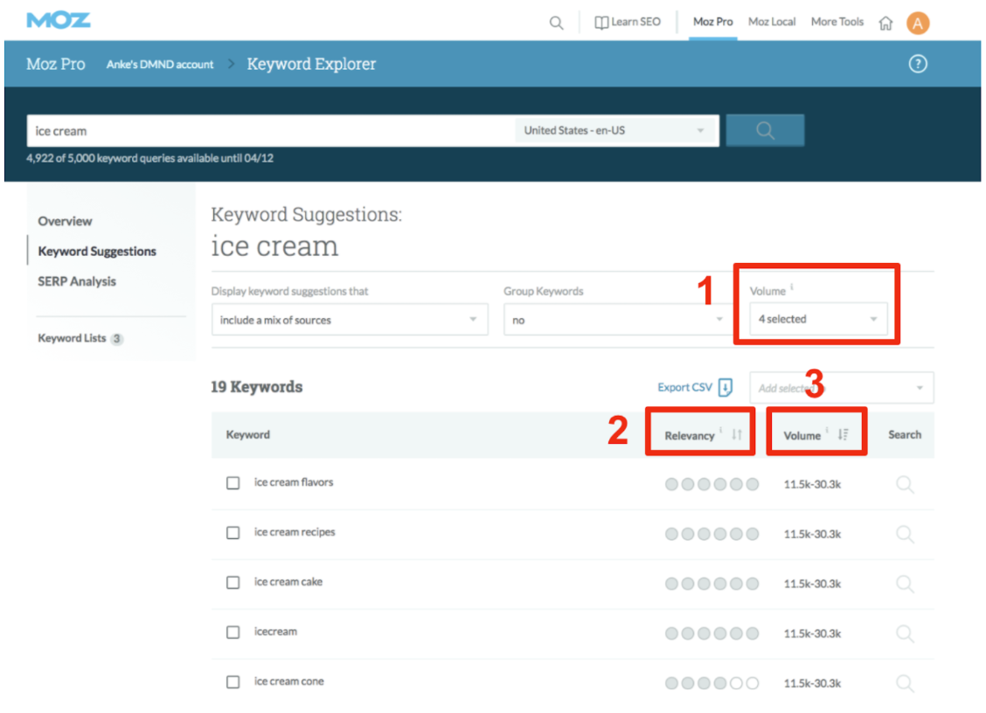
Task: Open the United States - en-US locale dropdown
Action: [615, 131]
